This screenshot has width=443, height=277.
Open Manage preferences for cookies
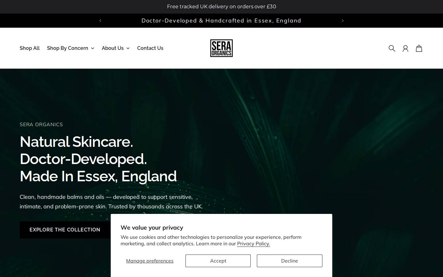150,261
